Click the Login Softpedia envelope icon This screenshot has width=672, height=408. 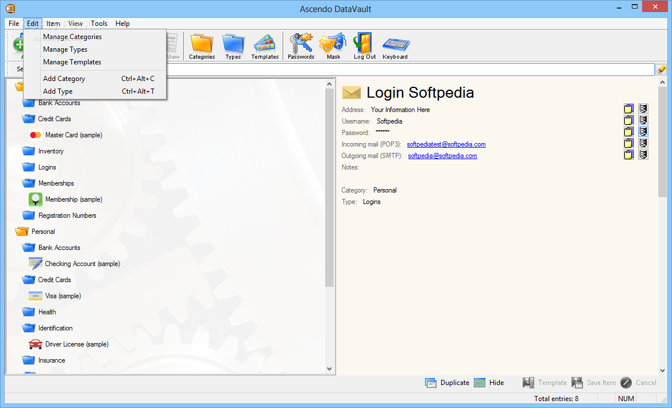click(x=352, y=92)
